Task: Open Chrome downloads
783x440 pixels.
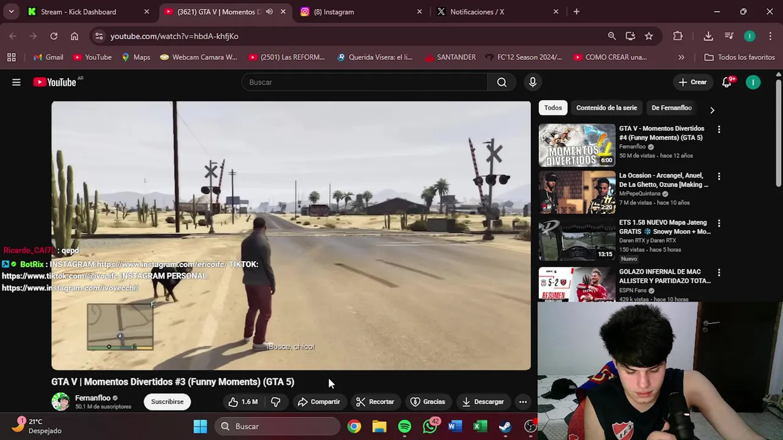Action: pos(708,36)
